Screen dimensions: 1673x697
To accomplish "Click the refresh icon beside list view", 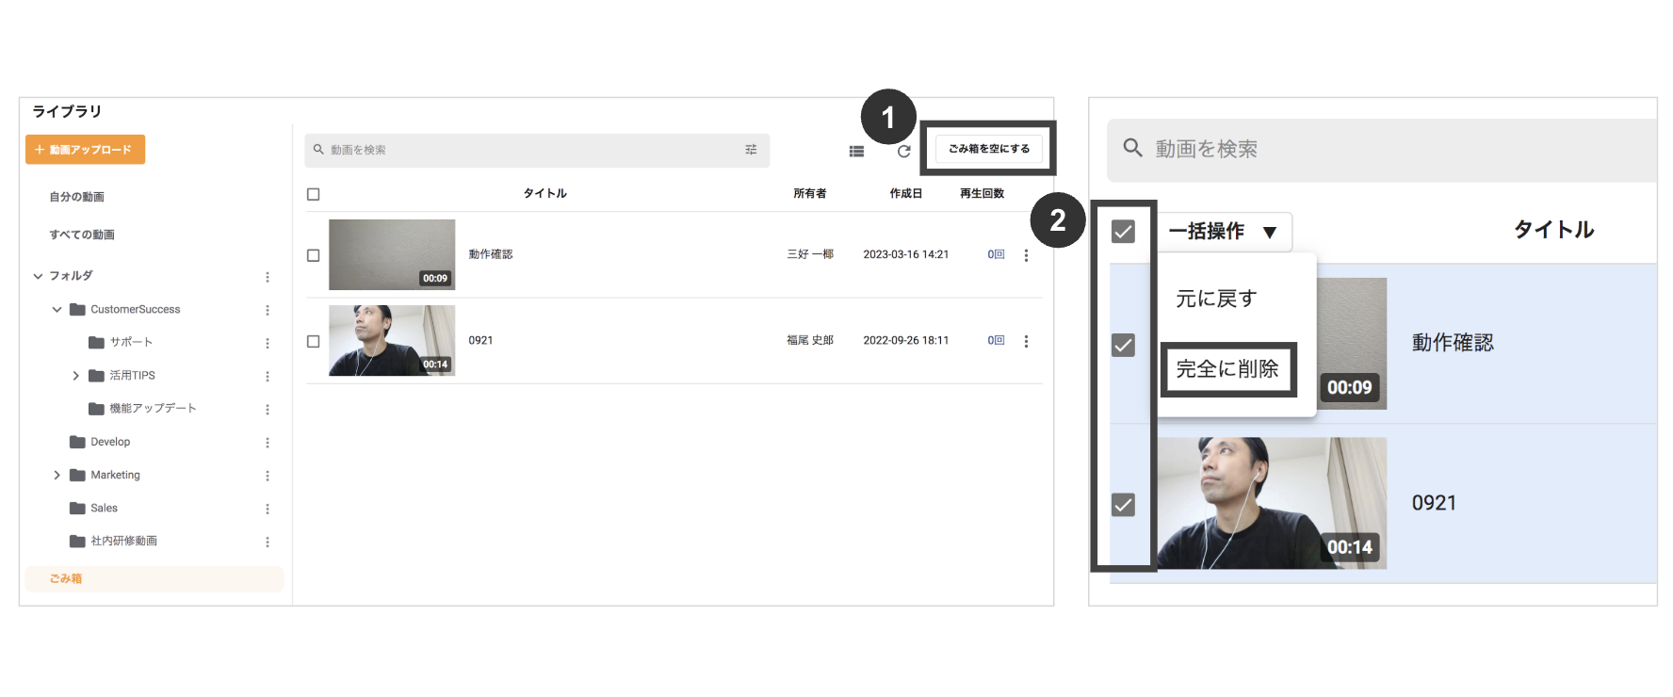I will coord(903,151).
